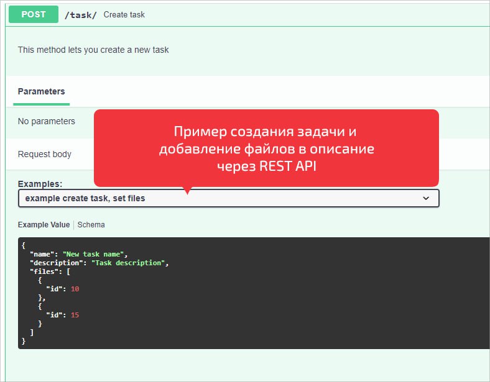Switch to the Schema tab
This screenshot has width=490, height=382.
91,225
